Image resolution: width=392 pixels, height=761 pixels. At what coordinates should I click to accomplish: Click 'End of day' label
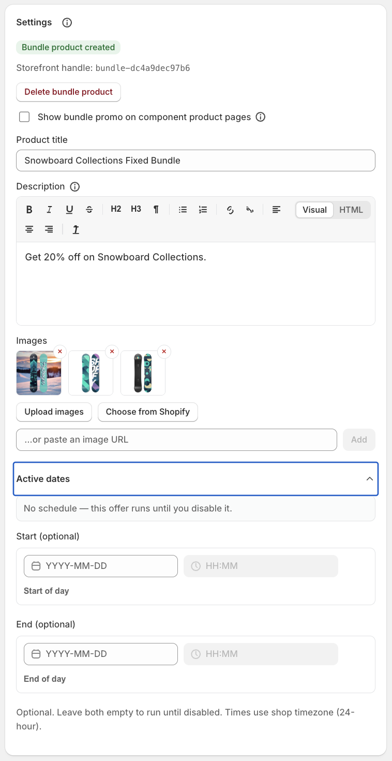pos(45,679)
